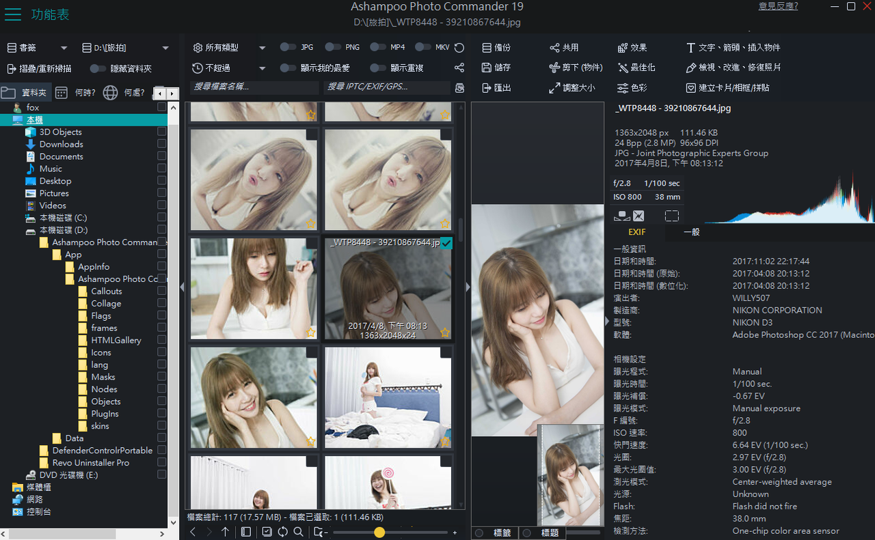Open 調整大小 resize tool
The image size is (875, 540).
[572, 88]
